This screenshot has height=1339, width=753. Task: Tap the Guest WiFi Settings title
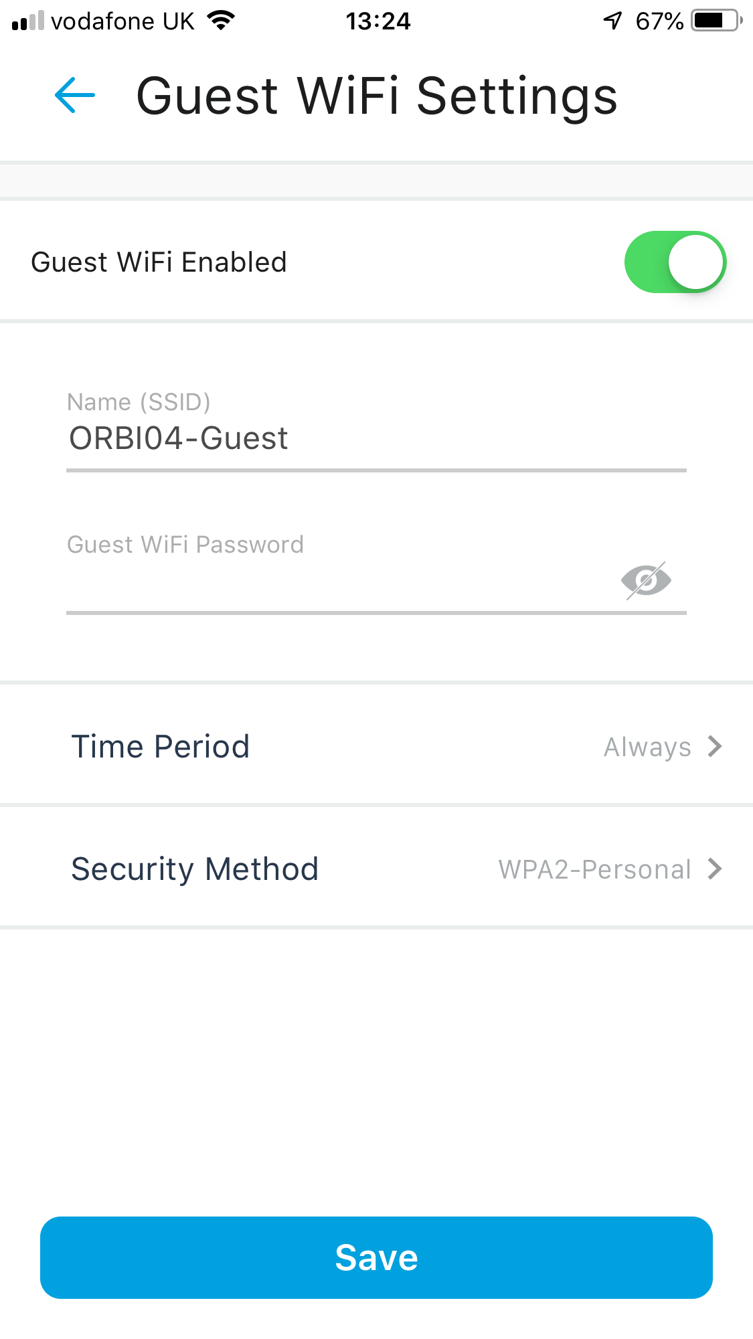[x=376, y=96]
